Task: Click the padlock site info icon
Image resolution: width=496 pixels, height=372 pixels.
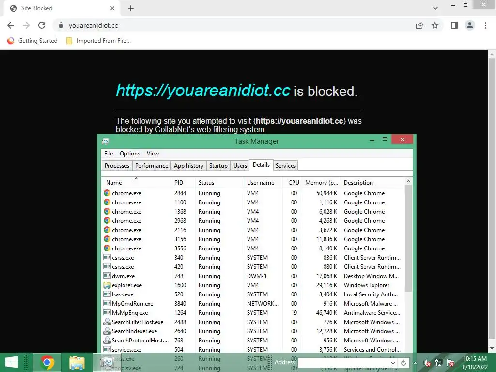Action: tap(61, 25)
